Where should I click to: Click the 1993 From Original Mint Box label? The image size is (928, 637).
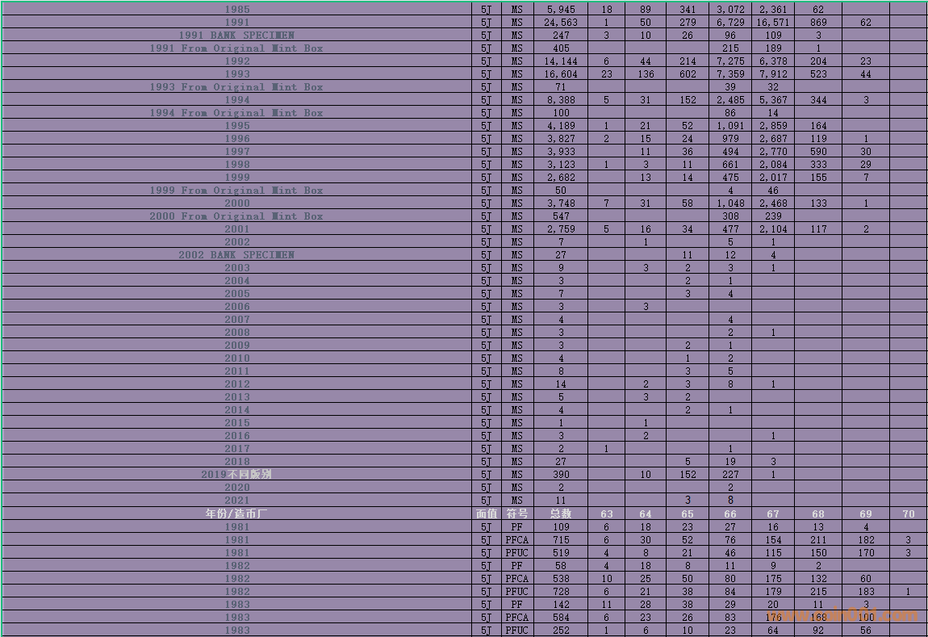(236, 87)
